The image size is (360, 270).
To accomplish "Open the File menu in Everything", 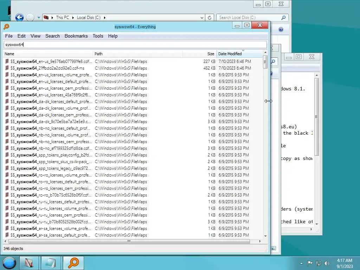I will click(9, 36).
